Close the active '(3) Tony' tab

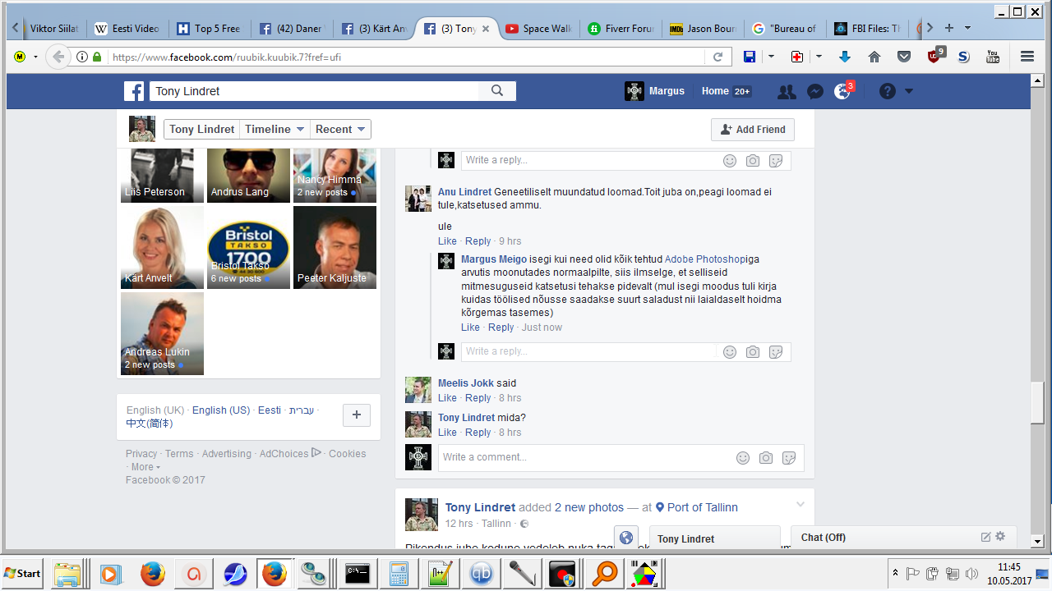click(x=486, y=29)
